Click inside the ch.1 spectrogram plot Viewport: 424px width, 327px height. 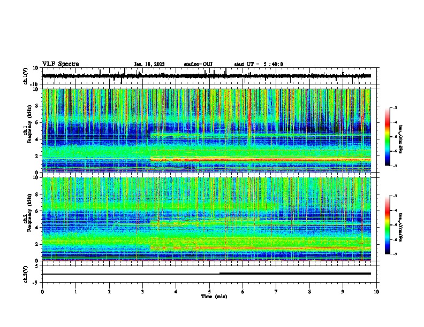click(x=207, y=130)
